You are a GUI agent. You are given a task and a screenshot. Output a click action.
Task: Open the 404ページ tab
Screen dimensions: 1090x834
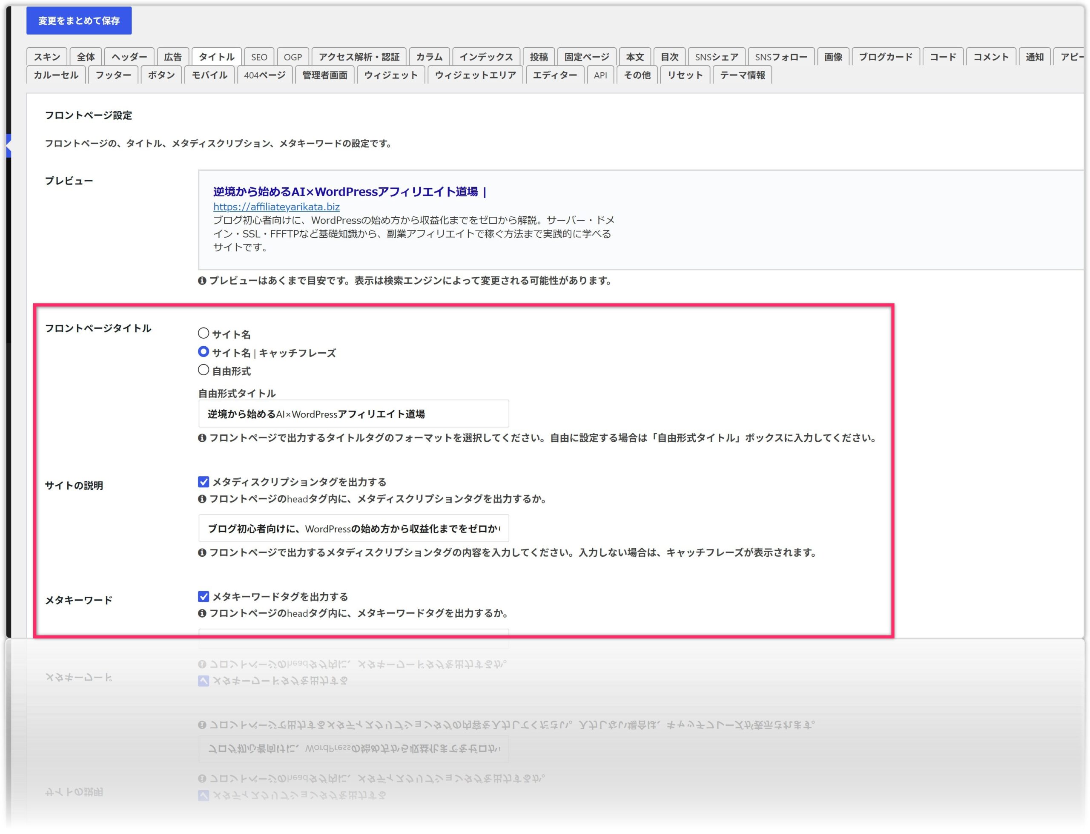click(264, 75)
